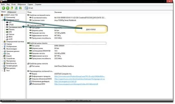Expand the Сеть node arrow
Image resolution: width=175 pixels, height=104 pixels.
point(2,54)
